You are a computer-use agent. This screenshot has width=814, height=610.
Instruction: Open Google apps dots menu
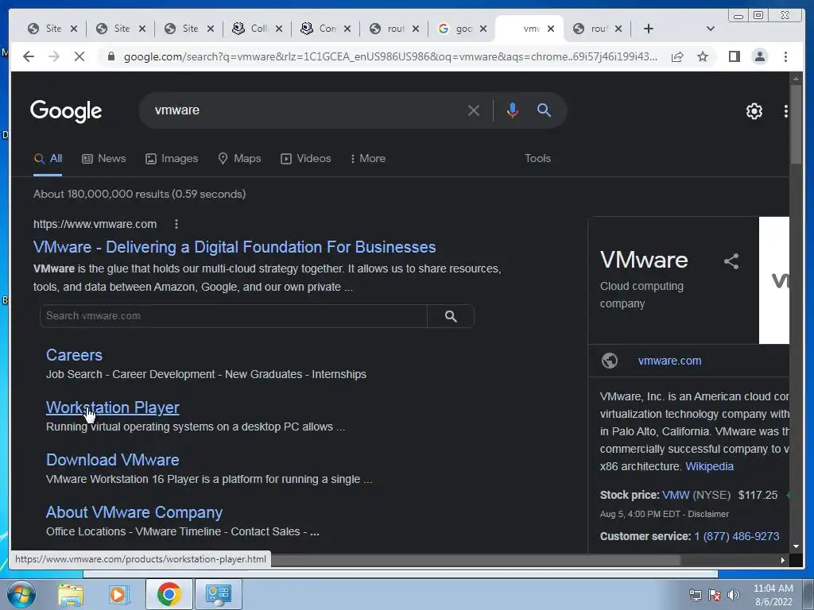point(785,111)
